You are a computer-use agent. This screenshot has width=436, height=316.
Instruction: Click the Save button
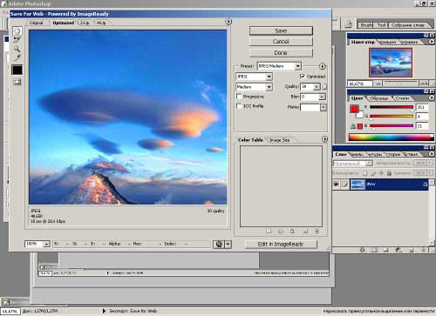[x=281, y=30]
